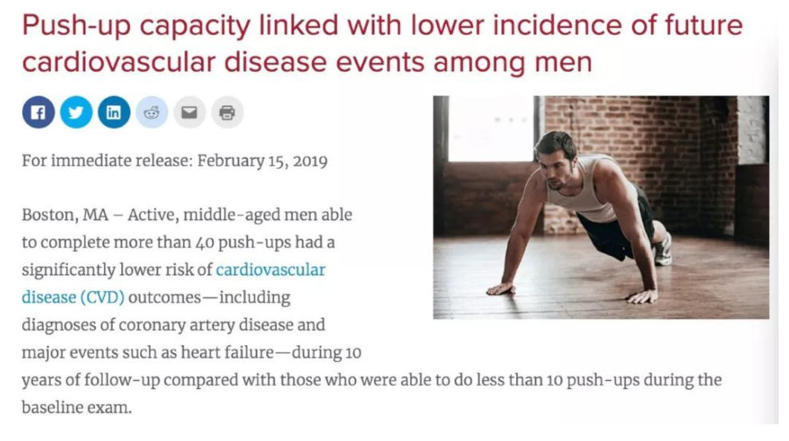Click the 'For immediate release:' label

point(107,161)
